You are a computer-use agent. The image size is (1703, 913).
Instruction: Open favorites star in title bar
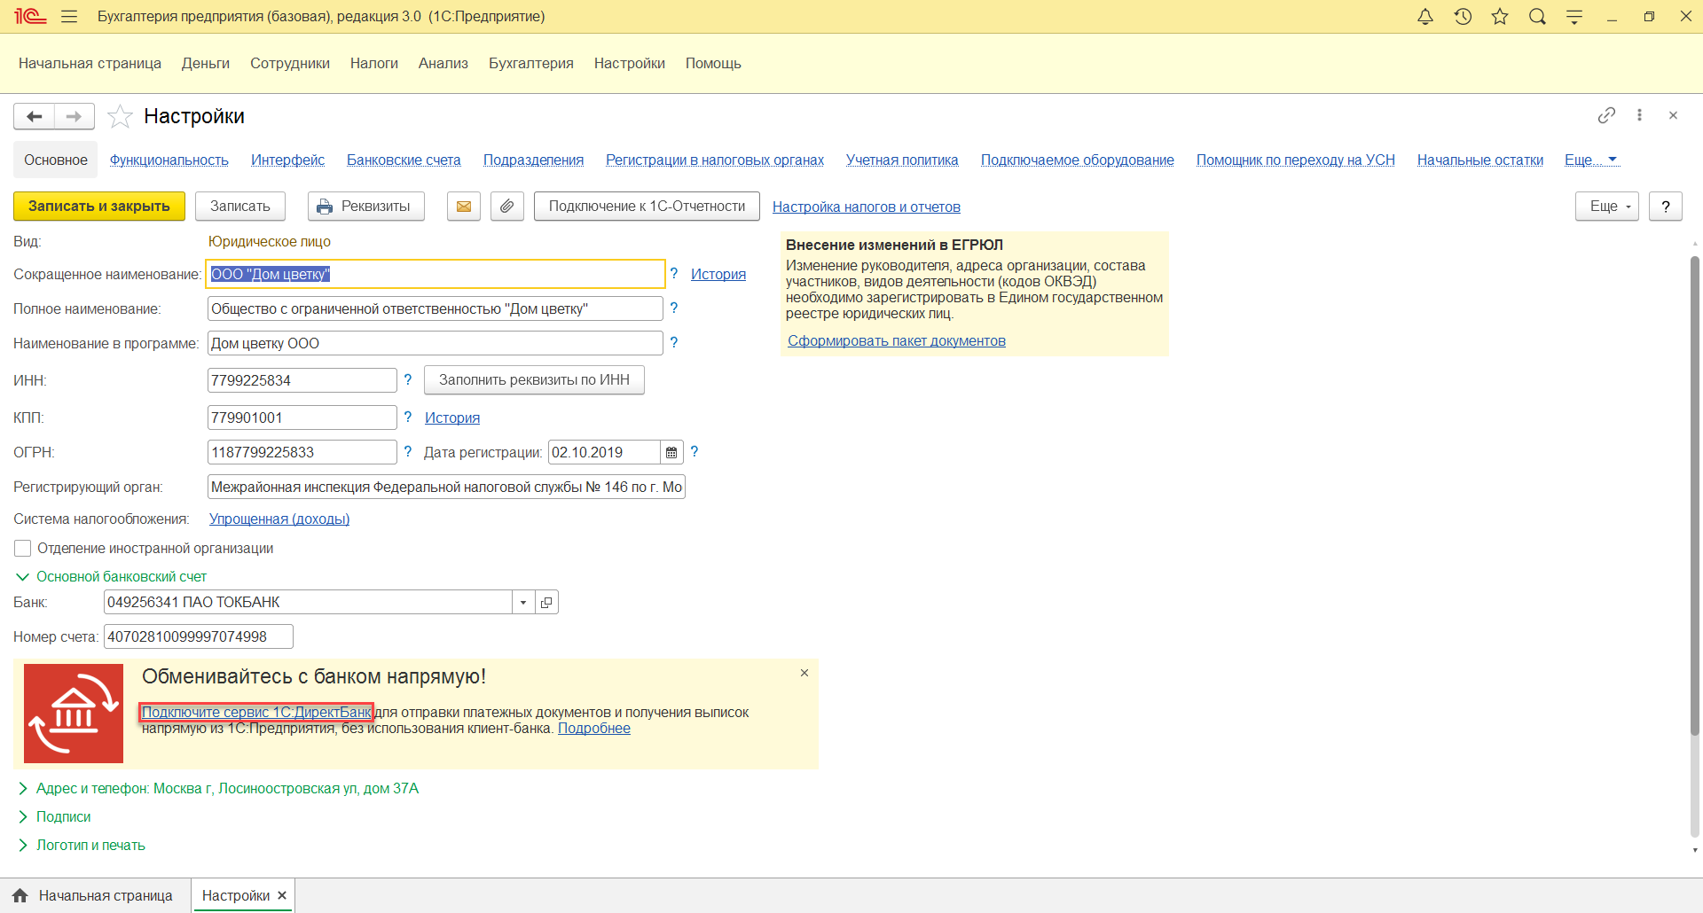[x=1500, y=17]
